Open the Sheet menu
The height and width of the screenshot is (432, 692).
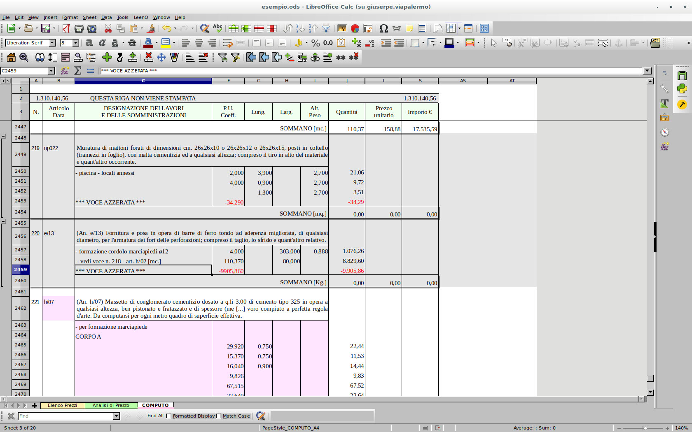(x=89, y=17)
